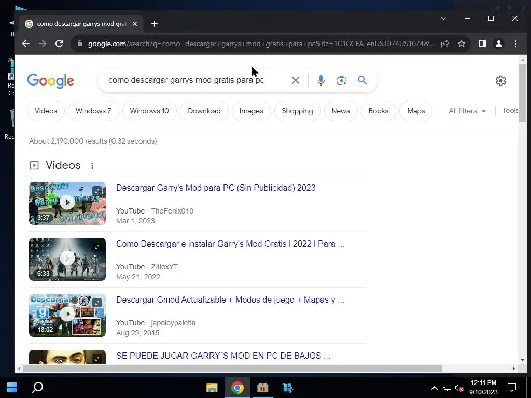Play the 18:02 video thumbnail
The image size is (531, 398).
point(67,315)
